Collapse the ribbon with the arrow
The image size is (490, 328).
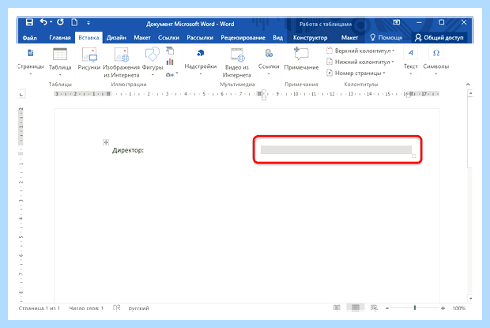pos(468,85)
